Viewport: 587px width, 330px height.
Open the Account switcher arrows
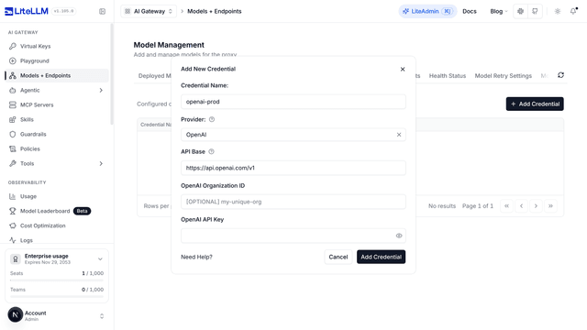(102, 316)
